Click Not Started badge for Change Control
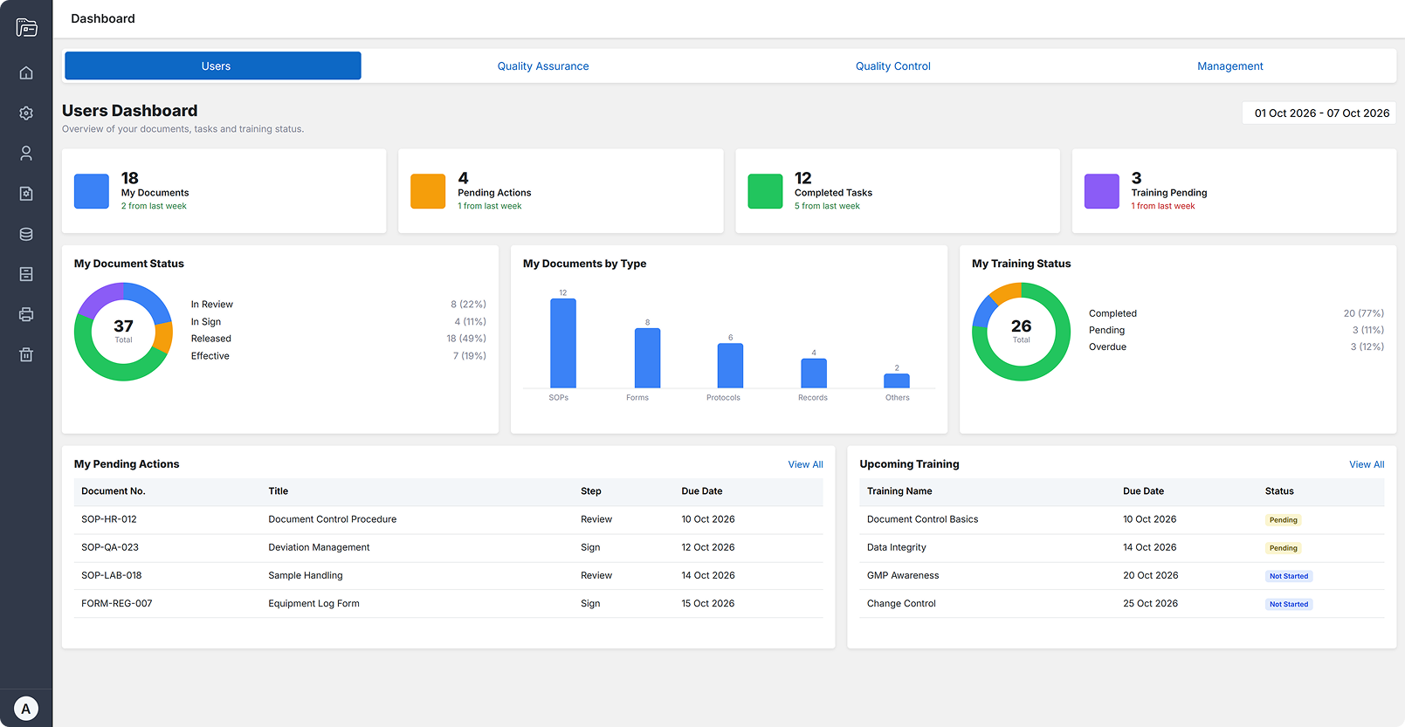 point(1289,604)
